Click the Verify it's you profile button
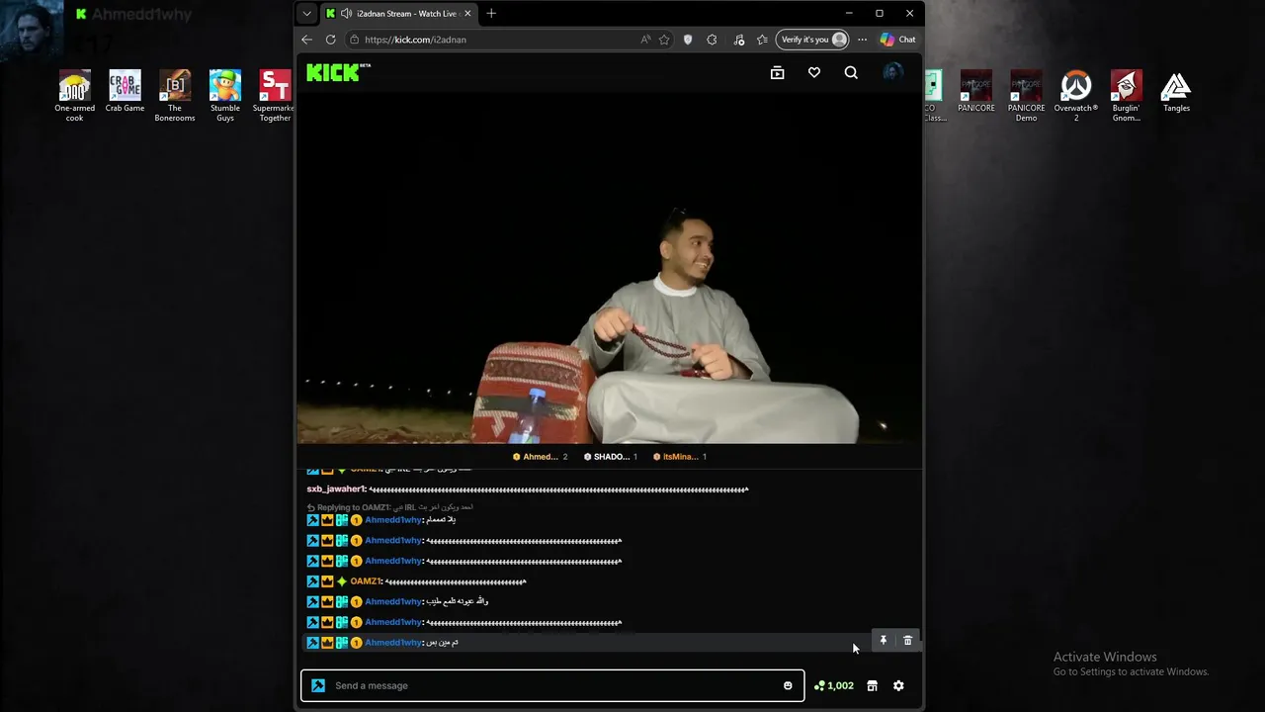Image resolution: width=1265 pixels, height=712 pixels. pos(812,40)
